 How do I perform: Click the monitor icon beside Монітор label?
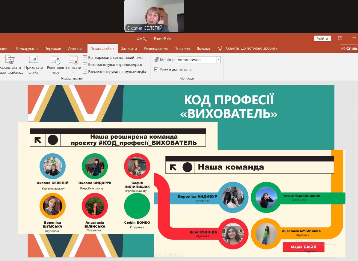[x=157, y=60]
